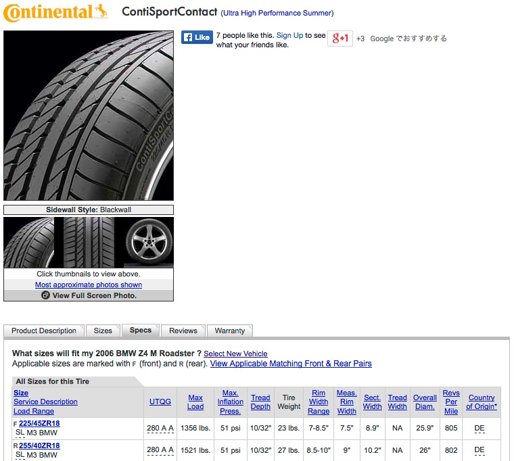Click the Ultra High Performance Summer link
Viewport: 514px width, 461px height.
tap(277, 13)
